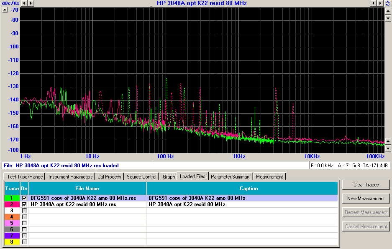Show the Parameter Summary tab
Screen dimensions: 392x249
231,177
